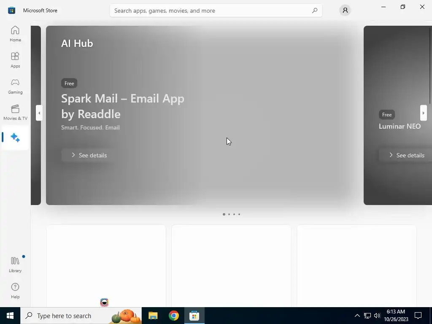Show previous carousel slide arrow
The width and height of the screenshot is (432, 324).
tap(39, 113)
